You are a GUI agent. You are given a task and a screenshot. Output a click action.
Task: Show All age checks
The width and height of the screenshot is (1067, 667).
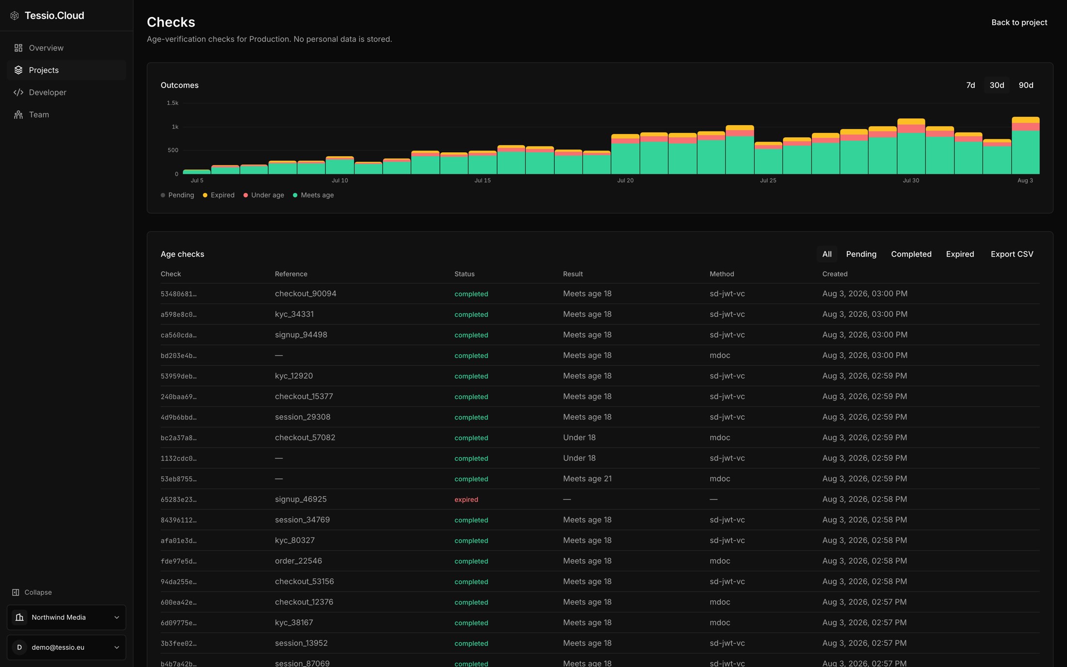coord(827,254)
